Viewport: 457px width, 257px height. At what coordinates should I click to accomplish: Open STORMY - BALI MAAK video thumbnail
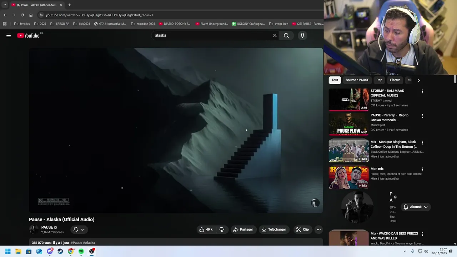tap(348, 100)
